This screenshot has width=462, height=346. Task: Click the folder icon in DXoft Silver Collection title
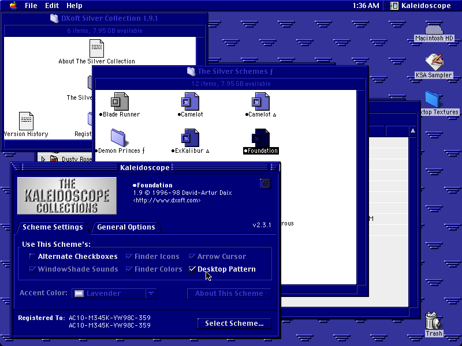[54, 18]
